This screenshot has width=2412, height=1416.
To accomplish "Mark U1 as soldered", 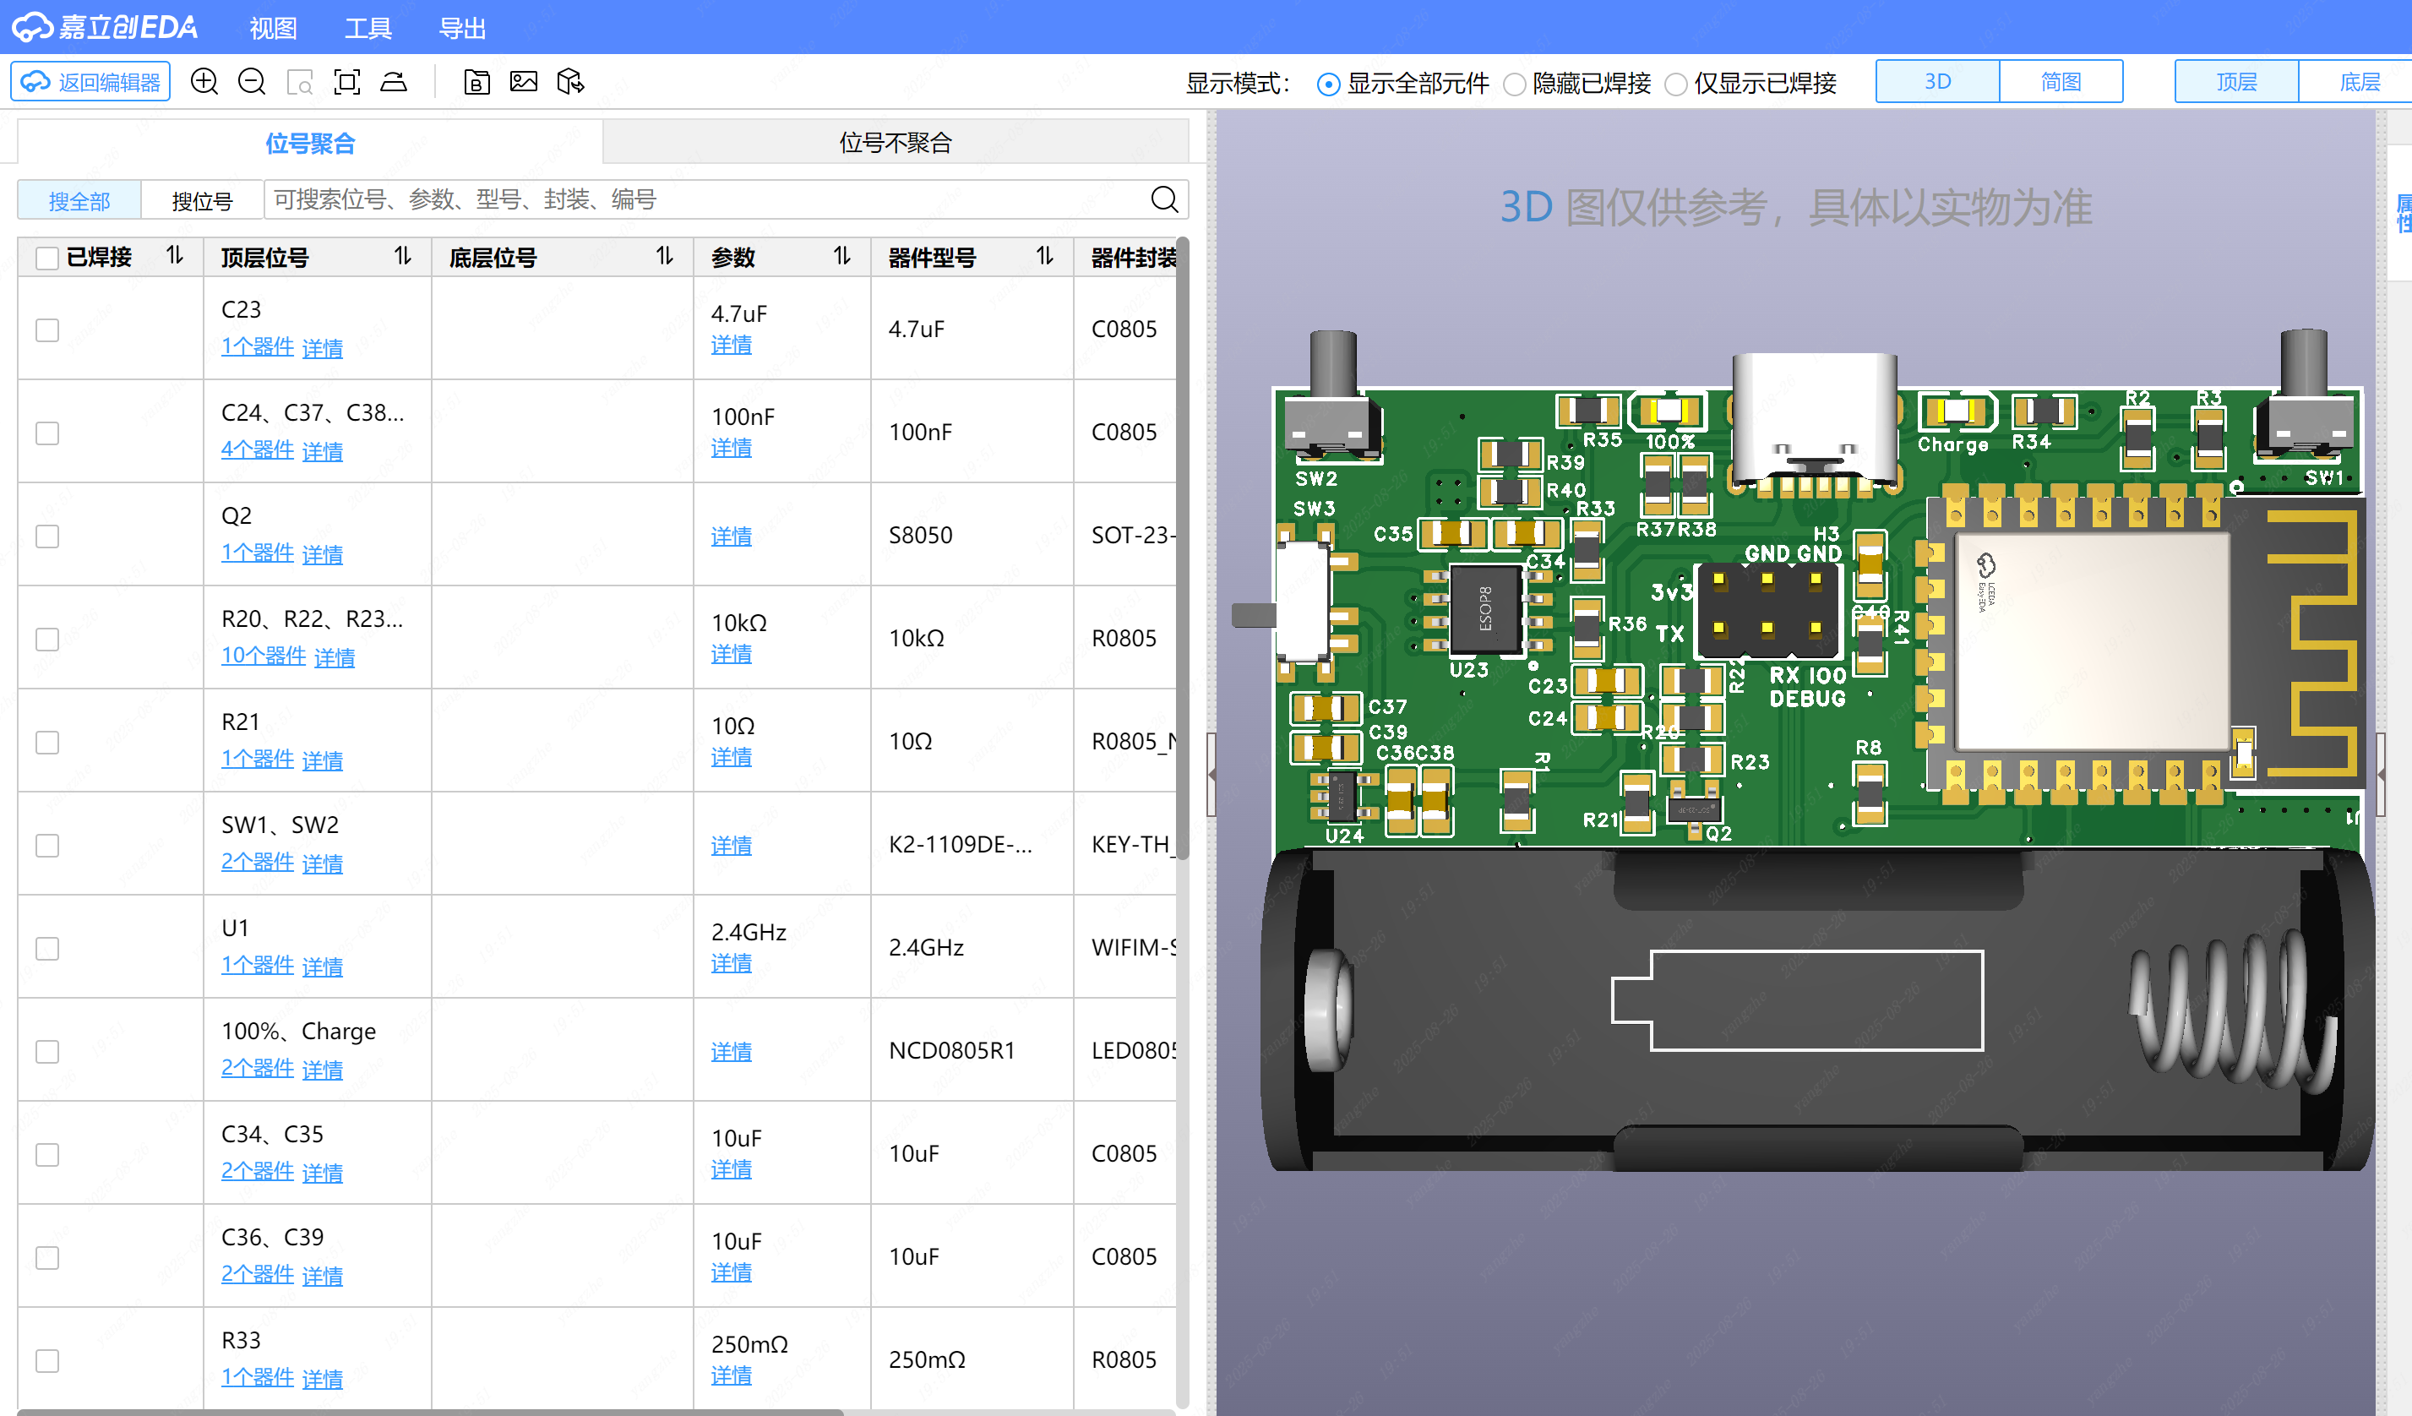I will click(x=47, y=949).
